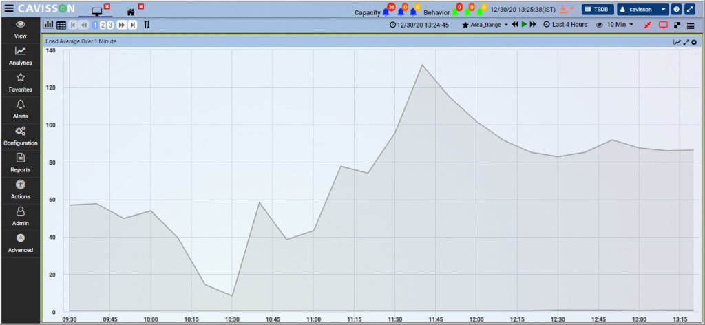705x325 pixels.
Task: Open the Last 4 Hours time period
Action: [x=565, y=25]
